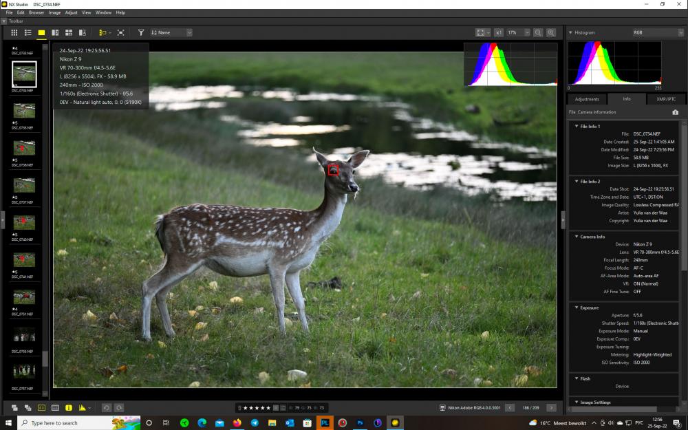
Task: Select the single image viewer mode
Action: coord(41,32)
